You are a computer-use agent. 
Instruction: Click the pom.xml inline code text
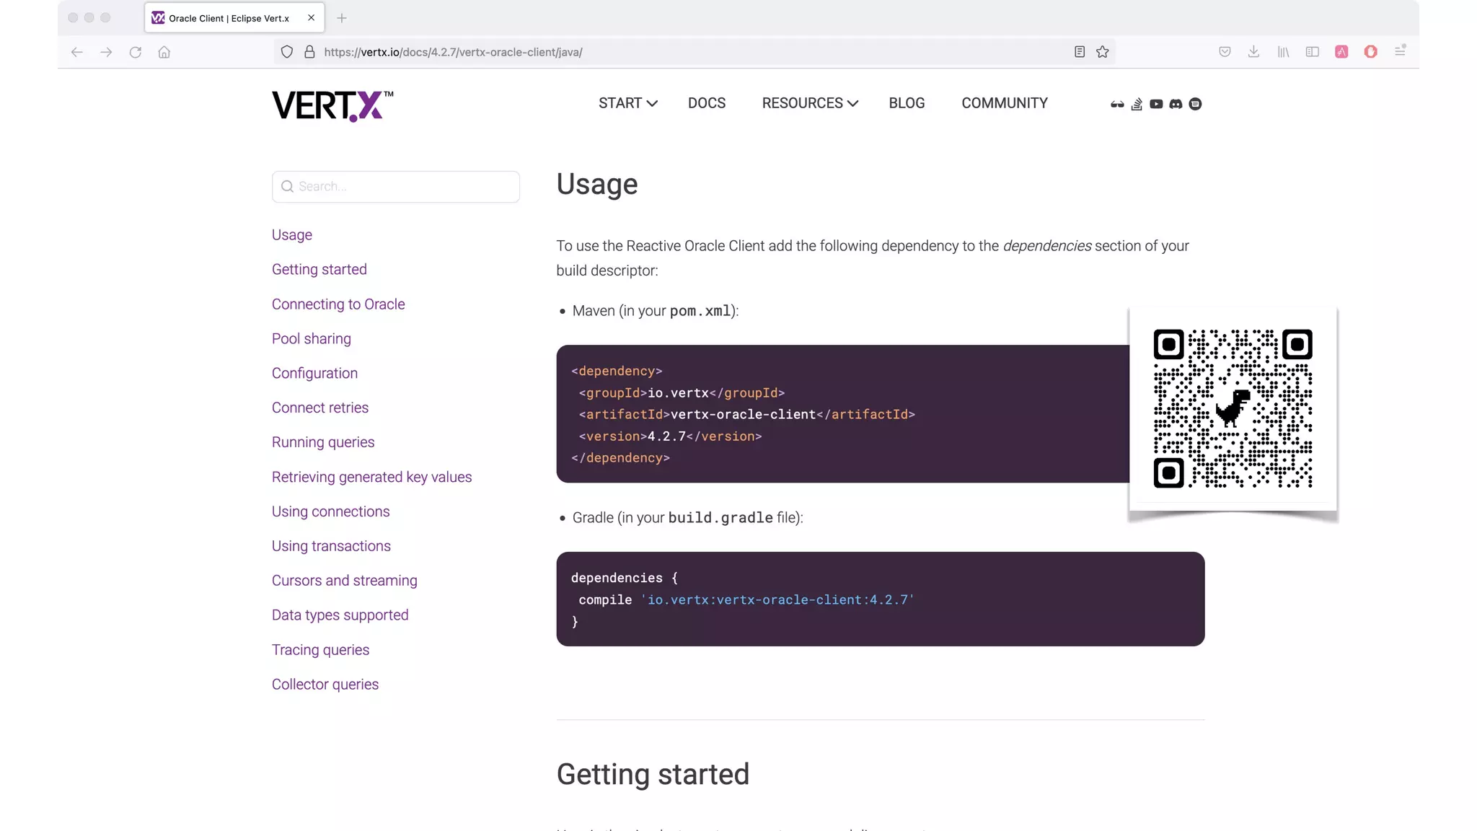(x=700, y=311)
